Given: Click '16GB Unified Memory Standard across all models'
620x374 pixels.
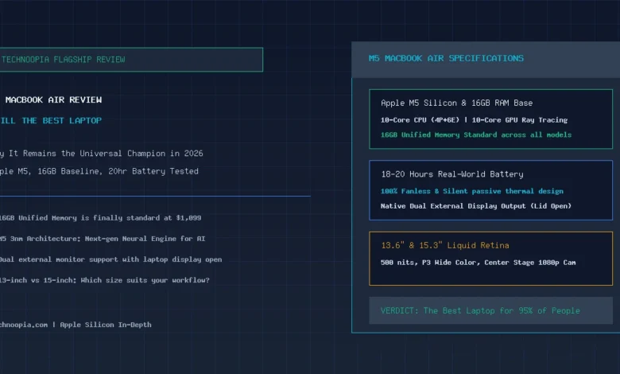Looking at the screenshot, I should (476, 135).
